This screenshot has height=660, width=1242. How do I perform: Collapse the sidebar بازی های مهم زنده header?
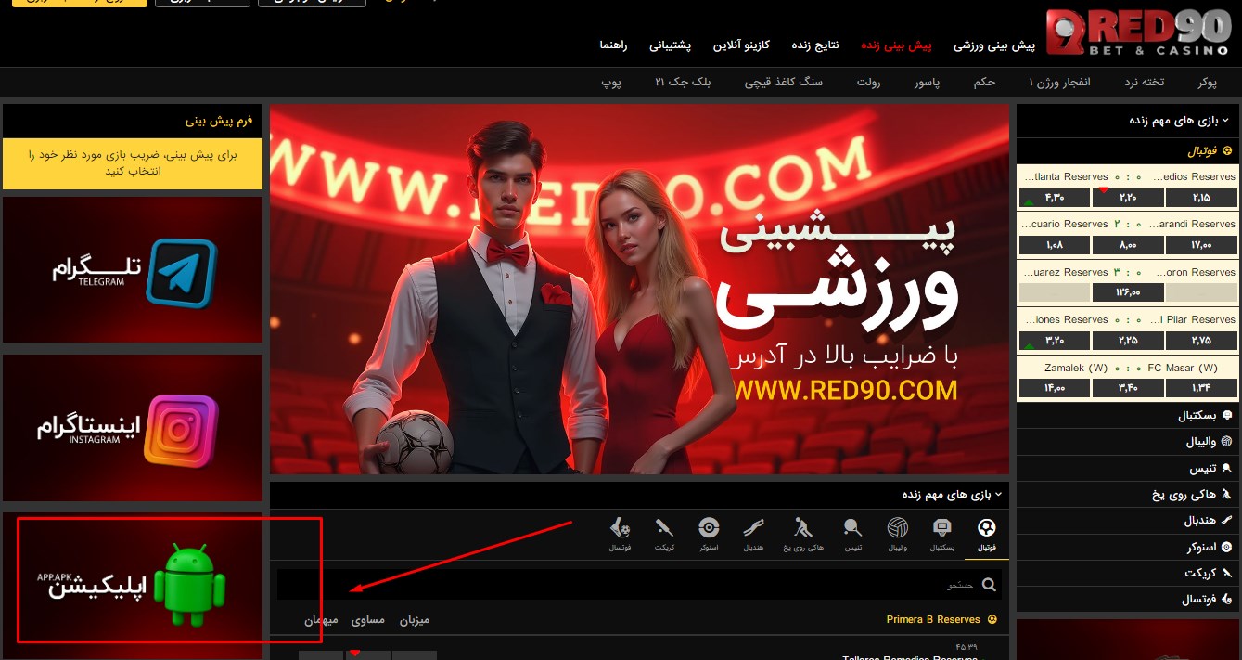[x=1129, y=121]
